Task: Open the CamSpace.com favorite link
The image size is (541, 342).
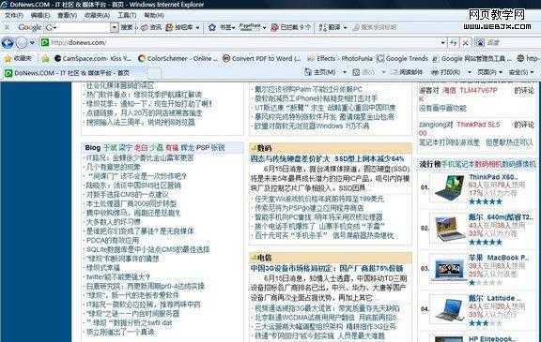Action: pyautogui.click(x=92, y=58)
